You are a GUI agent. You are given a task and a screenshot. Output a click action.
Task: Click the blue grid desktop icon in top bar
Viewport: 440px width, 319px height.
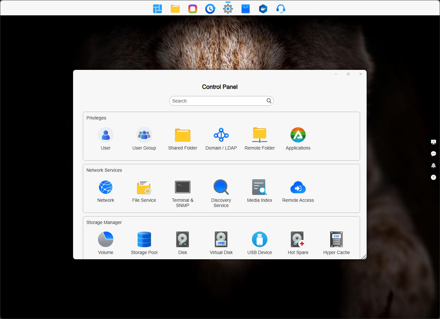tap(158, 9)
